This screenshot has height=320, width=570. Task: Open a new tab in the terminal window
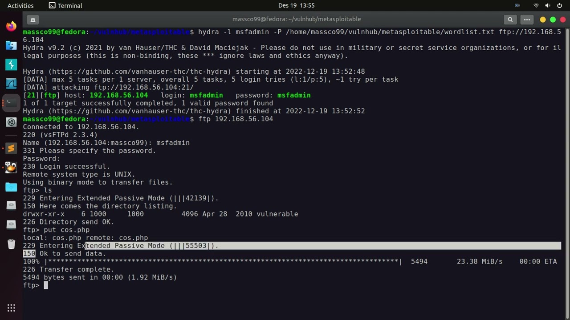point(33,20)
